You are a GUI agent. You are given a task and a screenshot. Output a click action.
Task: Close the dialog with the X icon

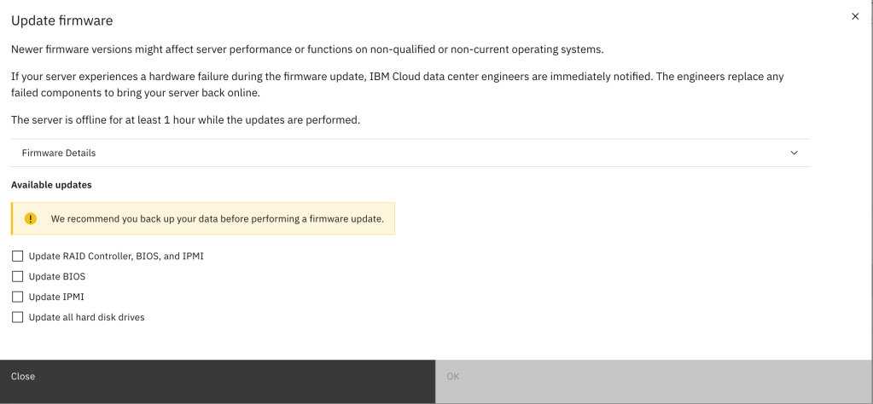[855, 17]
